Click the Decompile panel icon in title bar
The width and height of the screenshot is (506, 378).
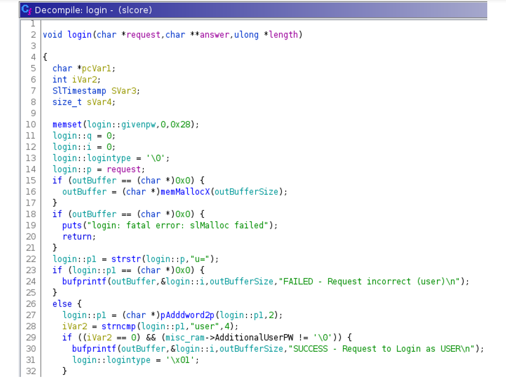[x=26, y=10]
